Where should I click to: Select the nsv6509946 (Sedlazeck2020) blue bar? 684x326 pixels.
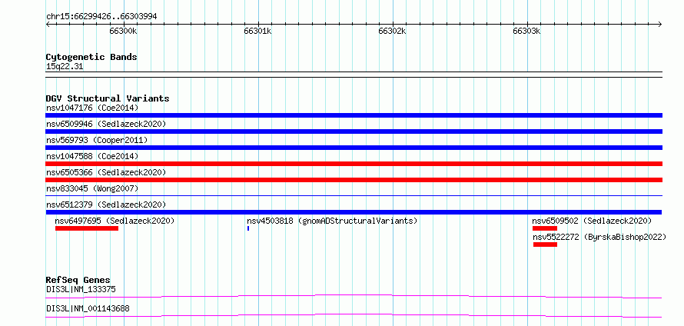pyautogui.click(x=354, y=131)
